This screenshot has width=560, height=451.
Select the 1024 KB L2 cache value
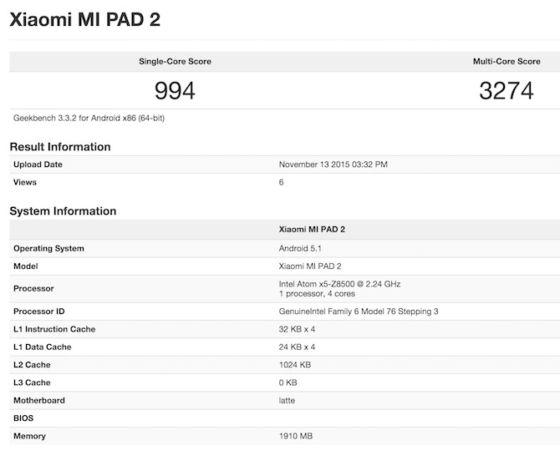point(295,365)
